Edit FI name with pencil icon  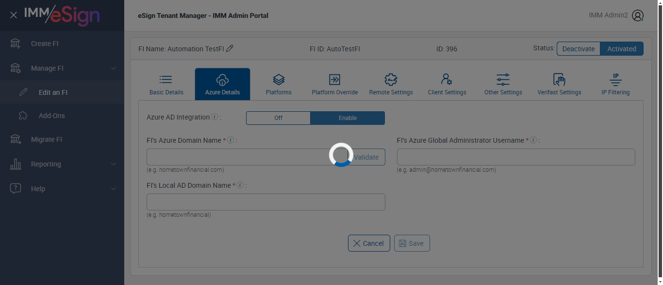(230, 48)
